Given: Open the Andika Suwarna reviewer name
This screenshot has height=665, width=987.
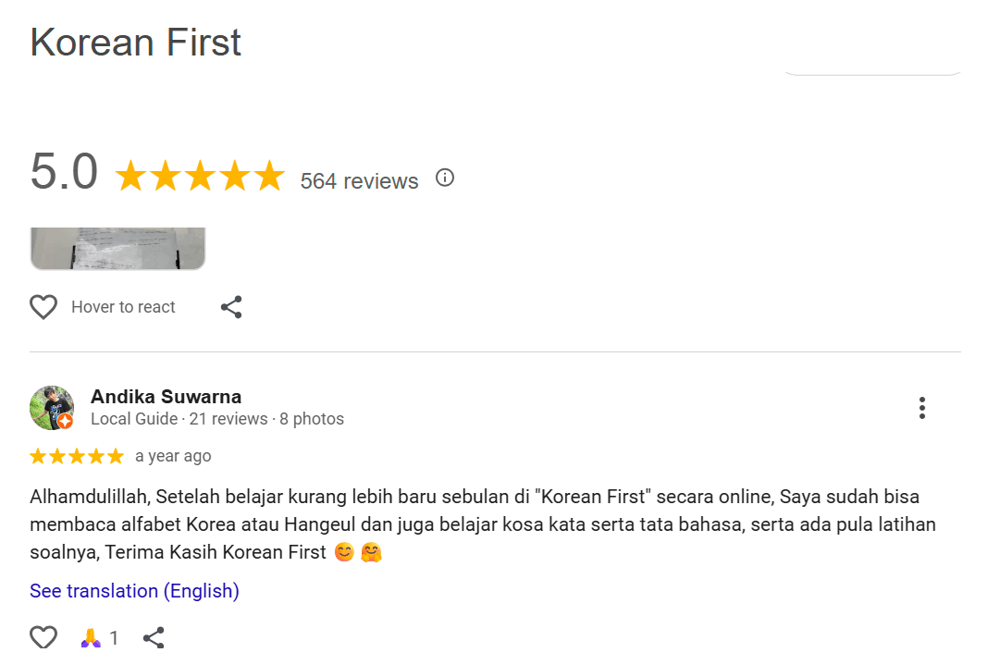Looking at the screenshot, I should (166, 397).
